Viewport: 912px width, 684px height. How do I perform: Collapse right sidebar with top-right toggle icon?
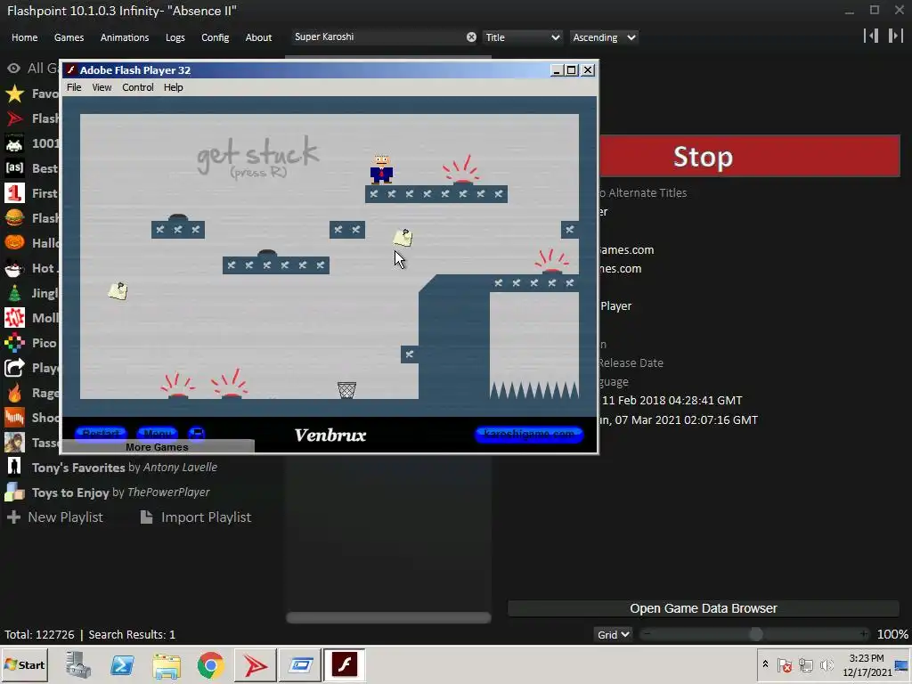pyautogui.click(x=895, y=36)
